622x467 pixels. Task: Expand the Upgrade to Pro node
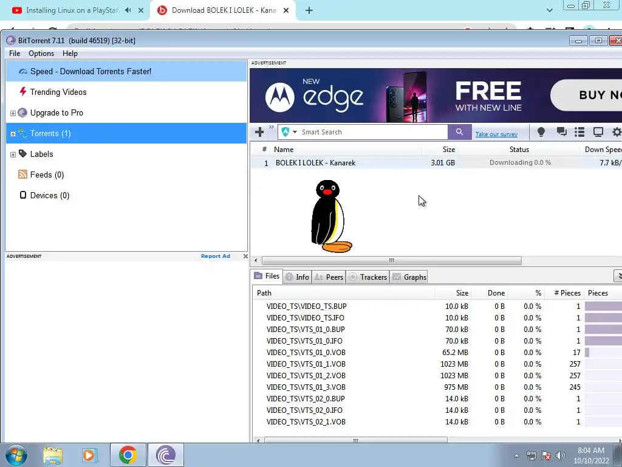point(13,113)
